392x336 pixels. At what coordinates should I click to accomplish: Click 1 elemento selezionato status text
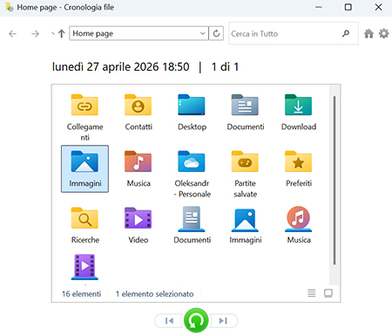coord(154,294)
